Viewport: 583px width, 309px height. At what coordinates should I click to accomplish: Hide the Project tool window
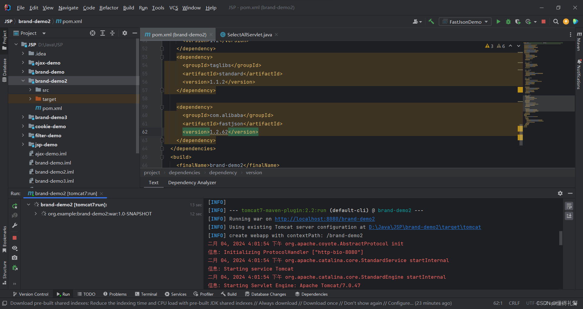135,33
